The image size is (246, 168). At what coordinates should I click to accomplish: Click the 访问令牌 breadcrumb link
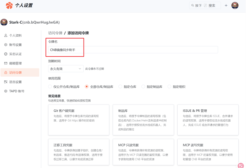(x=55, y=33)
